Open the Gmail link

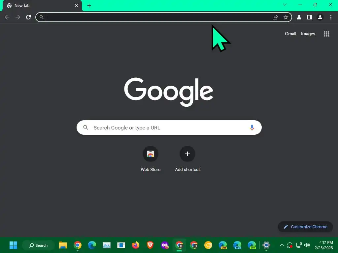click(x=290, y=34)
